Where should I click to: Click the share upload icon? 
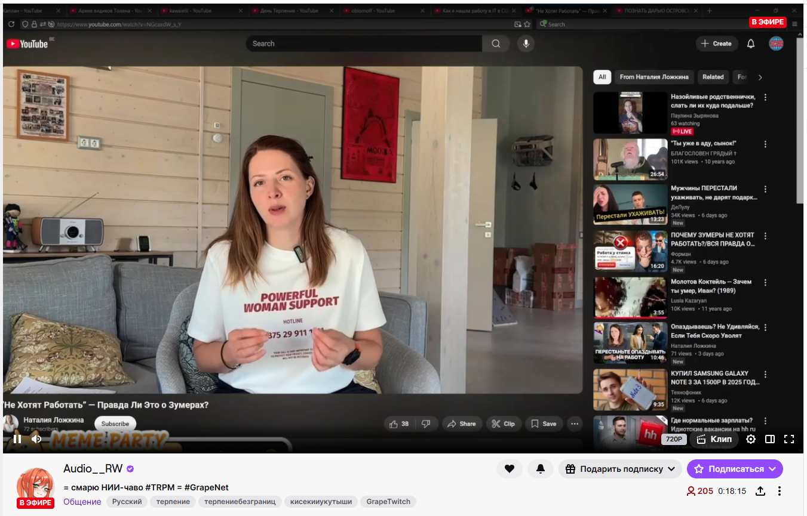click(x=760, y=491)
